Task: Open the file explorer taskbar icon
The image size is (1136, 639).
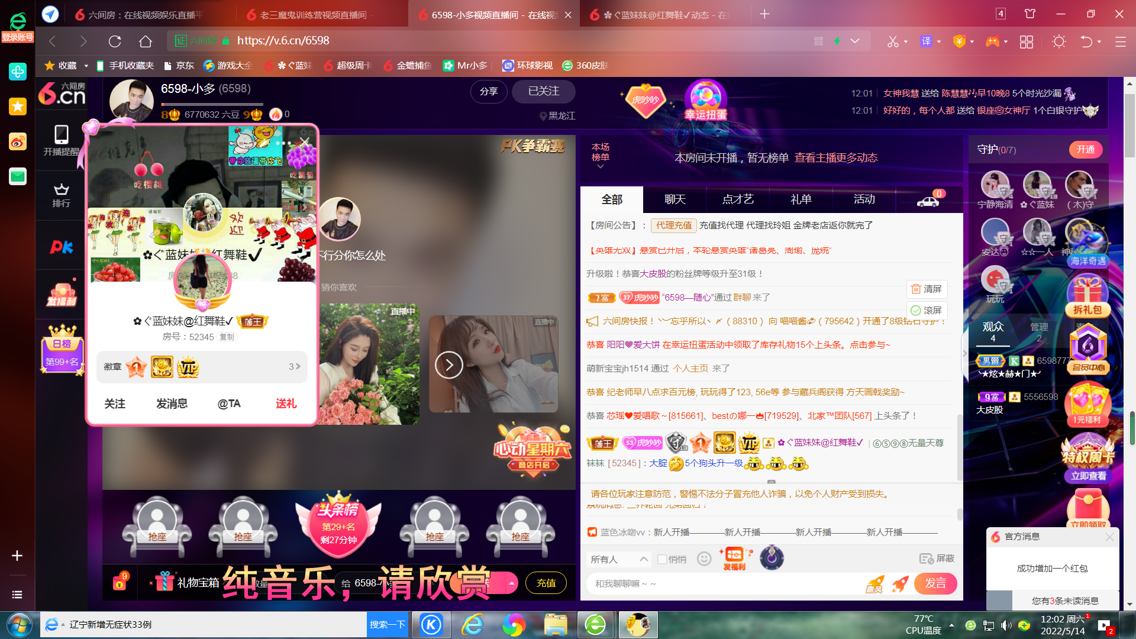Action: click(556, 625)
